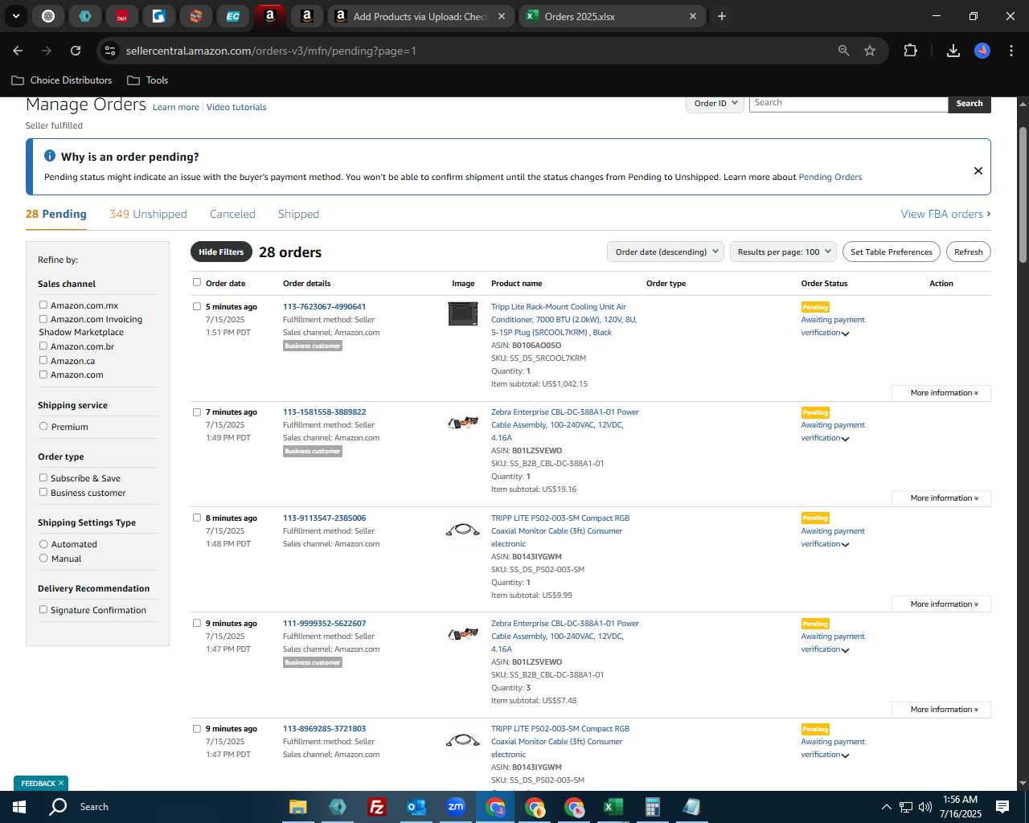Viewport: 1029px width, 823px height.
Task: Check the Business customer order type filter
Action: point(43,492)
